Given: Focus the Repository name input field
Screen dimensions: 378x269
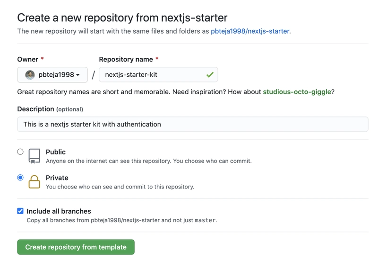Looking at the screenshot, I should click(x=158, y=75).
